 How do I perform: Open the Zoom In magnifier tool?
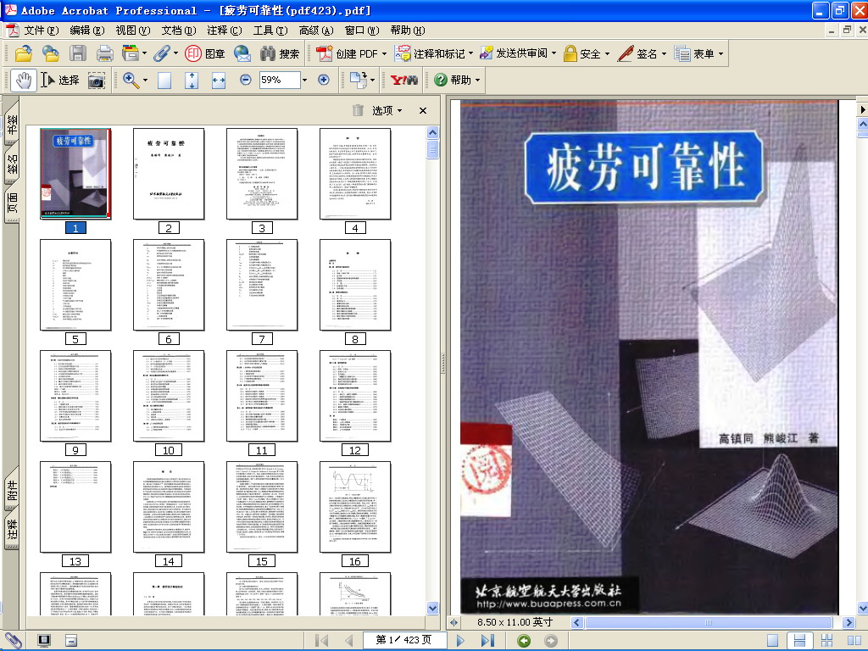pyautogui.click(x=127, y=79)
